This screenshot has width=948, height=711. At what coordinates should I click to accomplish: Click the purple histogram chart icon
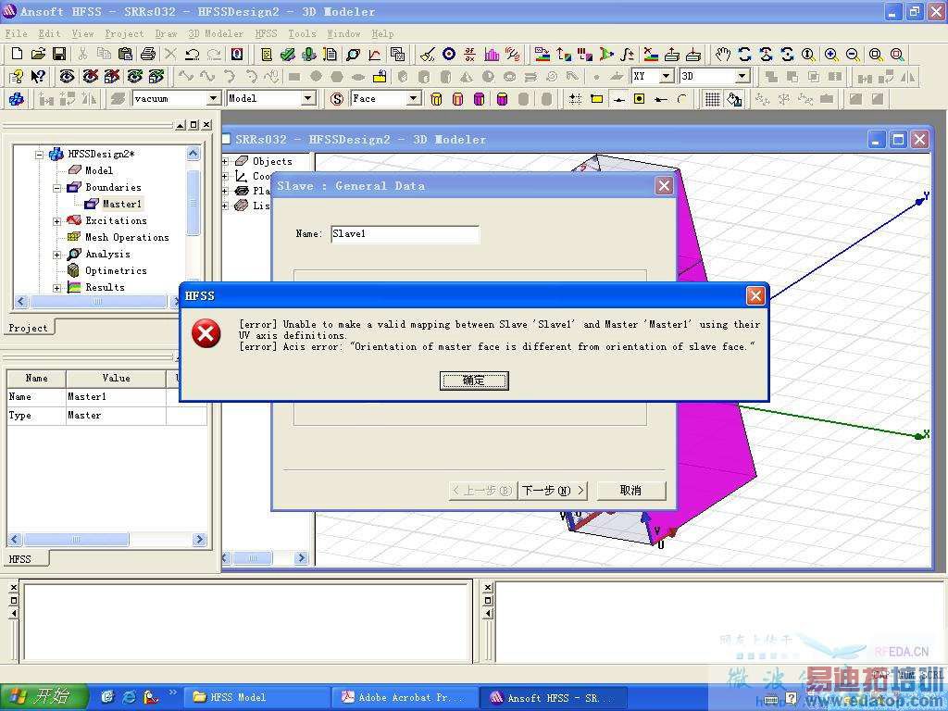(492, 55)
